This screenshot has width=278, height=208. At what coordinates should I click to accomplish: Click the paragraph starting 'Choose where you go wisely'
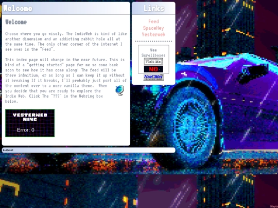click(66, 42)
